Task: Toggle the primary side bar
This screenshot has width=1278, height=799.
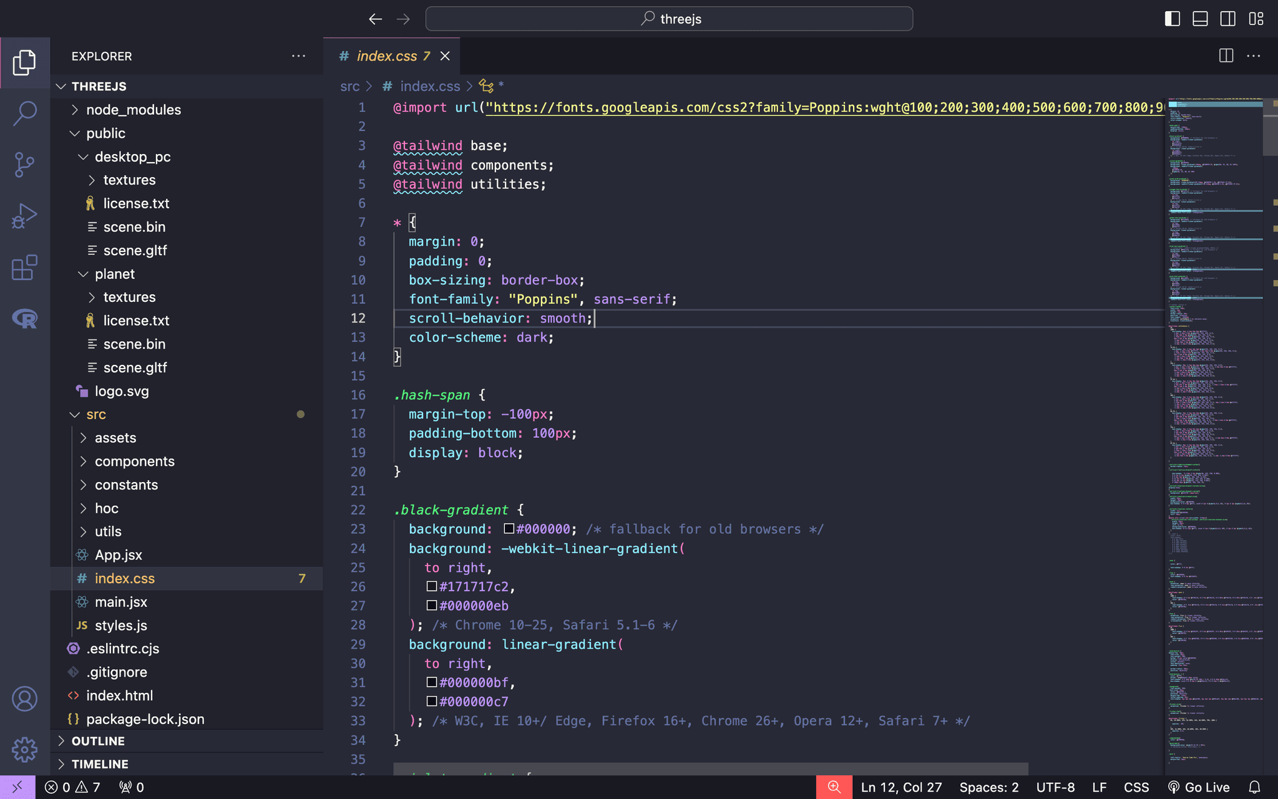Action: point(1172,19)
